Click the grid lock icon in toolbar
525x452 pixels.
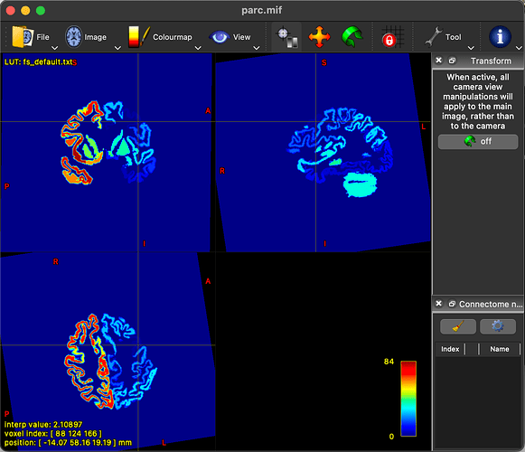click(x=392, y=37)
